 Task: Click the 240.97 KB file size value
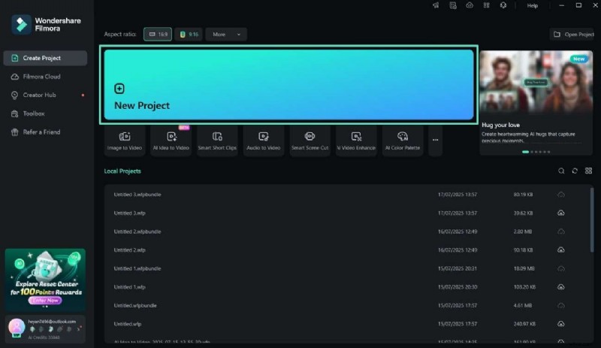click(x=524, y=324)
